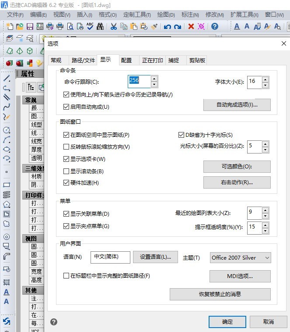290x332 pixels.
Task: Click the Print preview magnifier icon
Action: [x=70, y=26]
